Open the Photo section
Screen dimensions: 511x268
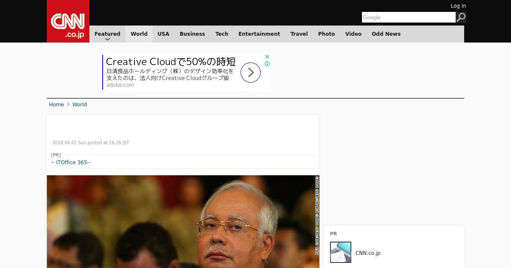tap(327, 34)
